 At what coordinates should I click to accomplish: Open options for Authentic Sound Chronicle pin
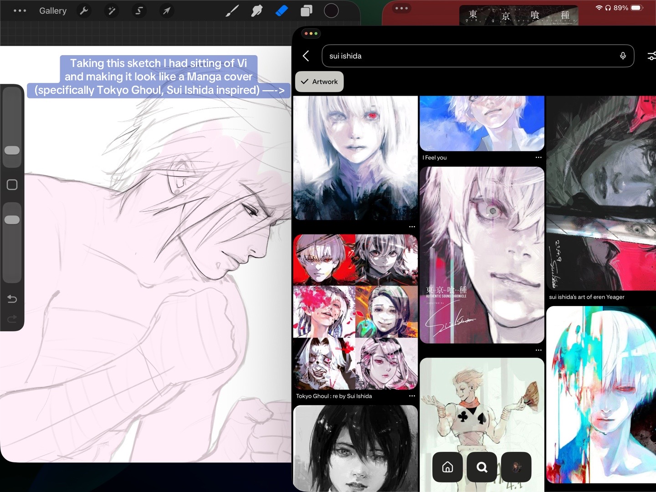coord(538,350)
